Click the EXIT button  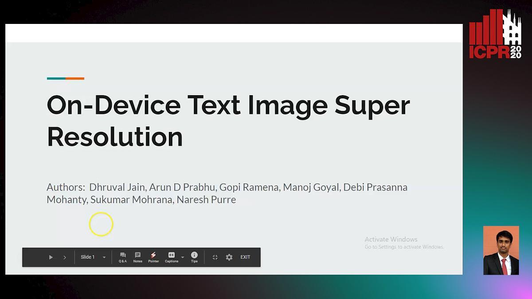click(x=245, y=257)
